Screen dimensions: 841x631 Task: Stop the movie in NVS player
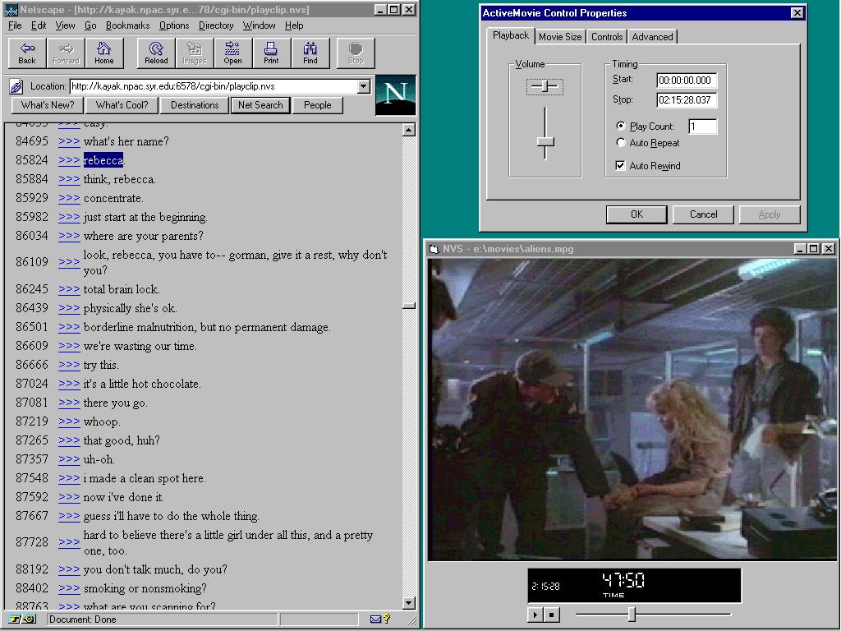pos(552,615)
